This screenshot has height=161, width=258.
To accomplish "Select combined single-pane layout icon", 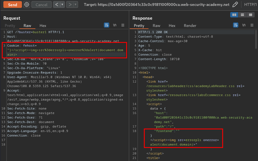I will tap(251, 15).
